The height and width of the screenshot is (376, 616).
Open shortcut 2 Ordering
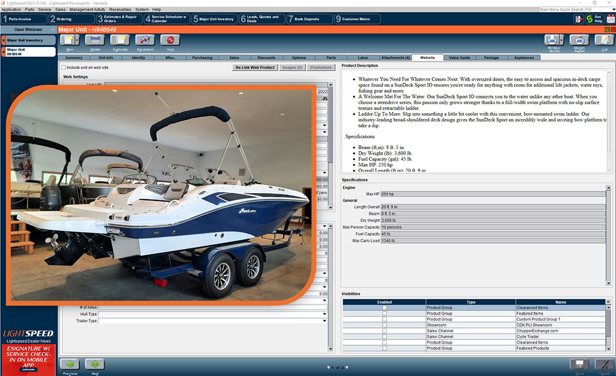pyautogui.click(x=72, y=19)
